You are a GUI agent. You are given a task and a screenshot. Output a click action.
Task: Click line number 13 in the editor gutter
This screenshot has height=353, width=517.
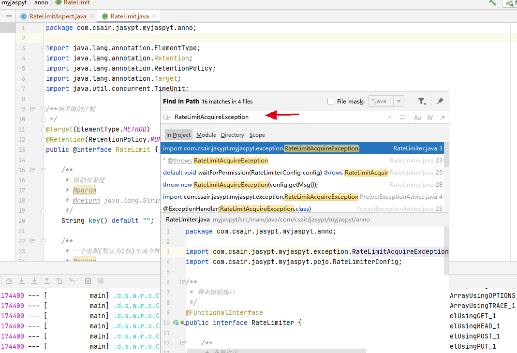[x=22, y=149]
